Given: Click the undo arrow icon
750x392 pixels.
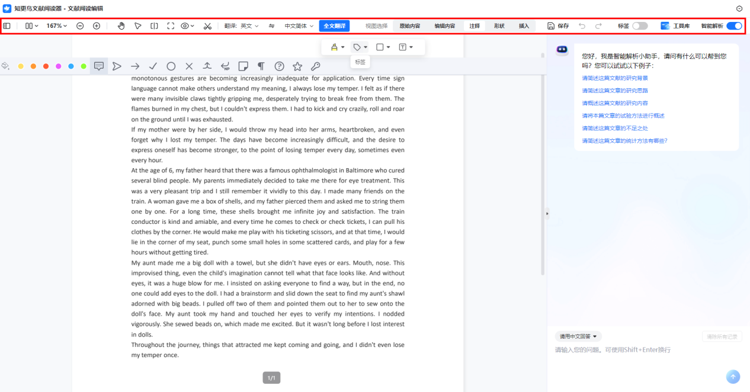Looking at the screenshot, I should pos(582,26).
